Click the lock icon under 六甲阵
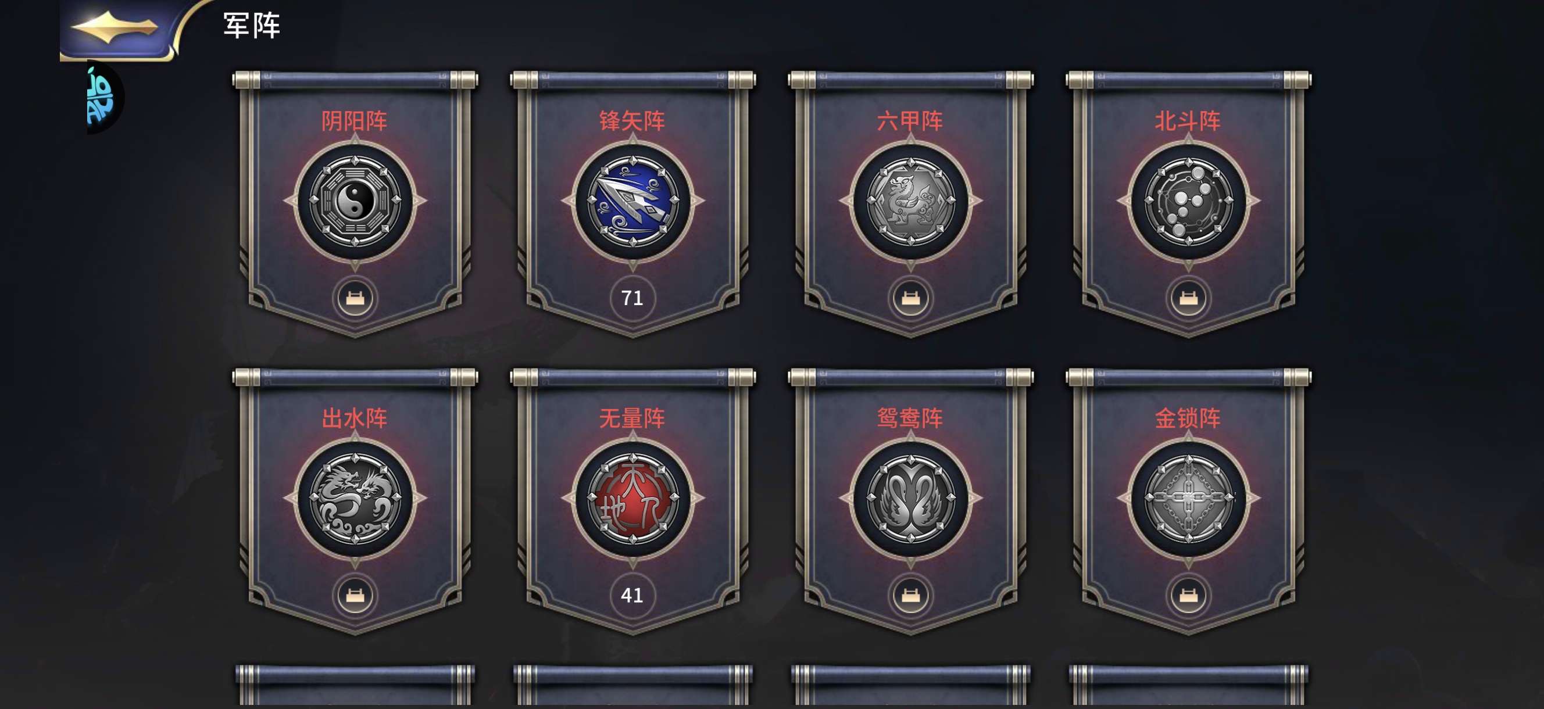Viewport: 1544px width, 709px height. [910, 298]
